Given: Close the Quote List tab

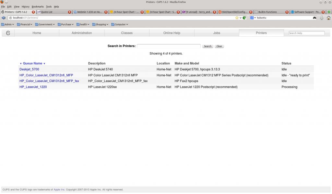Looking at the screenshot, I should [x=69, y=12].
